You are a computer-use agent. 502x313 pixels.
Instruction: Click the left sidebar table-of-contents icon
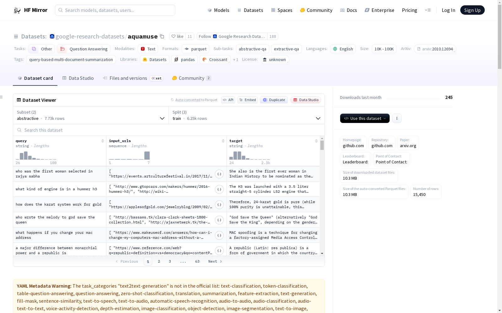click(x=2, y=97)
